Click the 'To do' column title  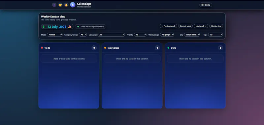coord(47,48)
